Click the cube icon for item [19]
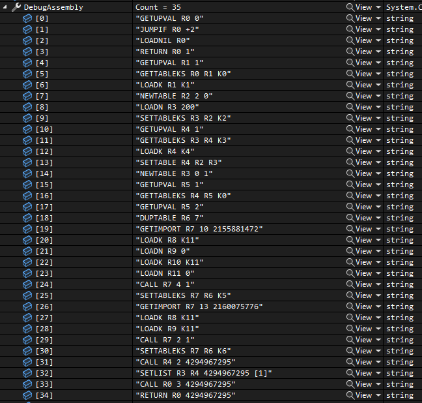Viewport: 422px width, 403px height. [x=27, y=229]
